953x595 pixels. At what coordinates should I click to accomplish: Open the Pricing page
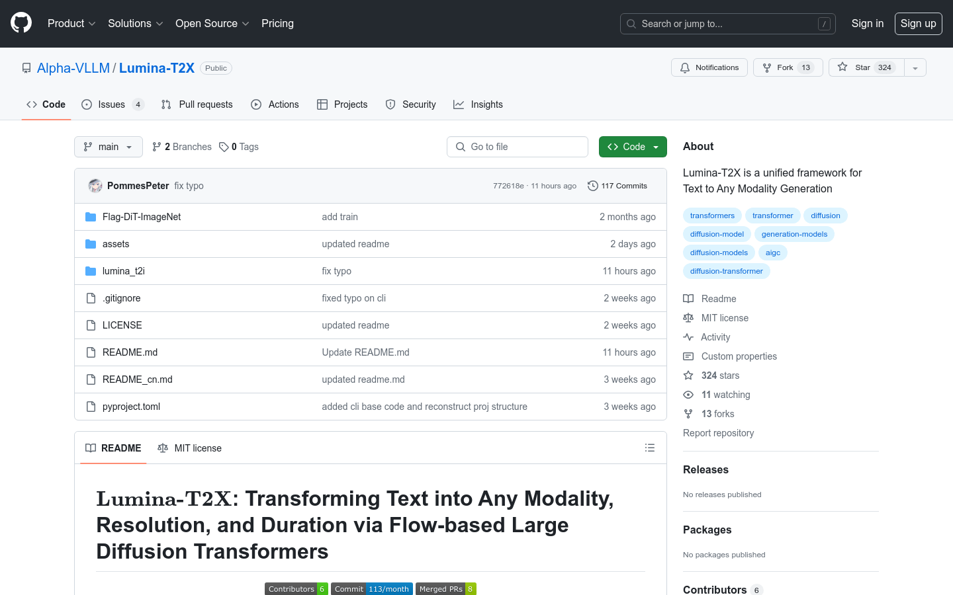click(x=277, y=23)
